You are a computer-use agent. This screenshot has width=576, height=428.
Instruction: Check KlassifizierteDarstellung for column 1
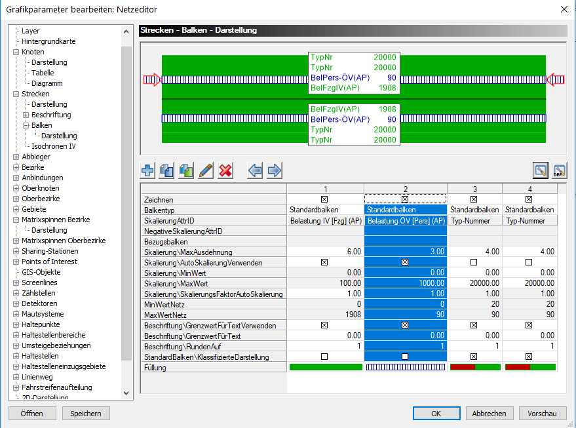tap(325, 357)
